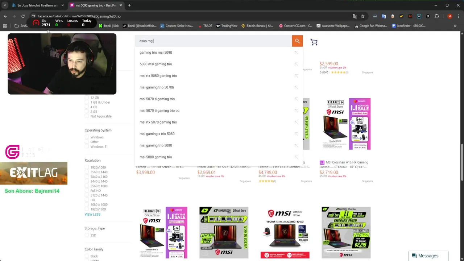This screenshot has height=261, width=464.
Task: Show more bookmarks overflow chevron
Action: tap(455, 26)
